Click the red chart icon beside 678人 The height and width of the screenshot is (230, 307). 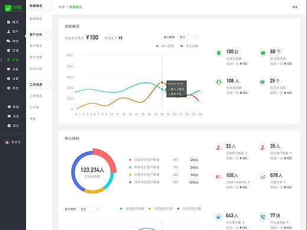[x=263, y=177]
